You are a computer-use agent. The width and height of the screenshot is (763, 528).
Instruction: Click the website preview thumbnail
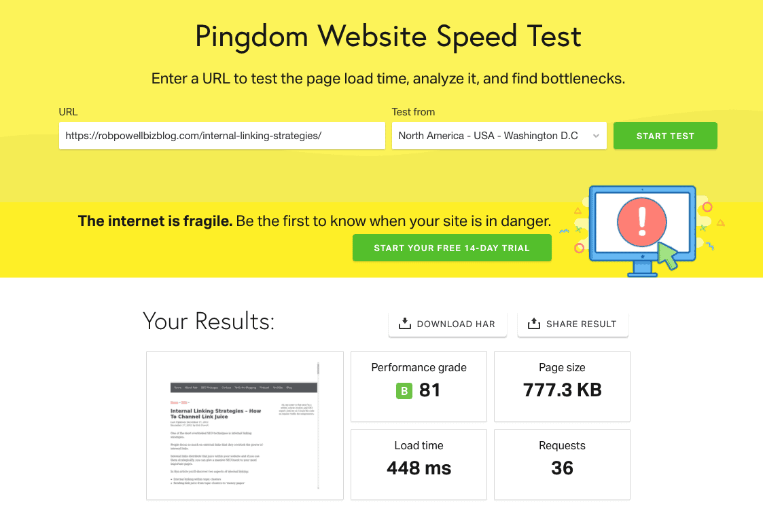coord(245,426)
